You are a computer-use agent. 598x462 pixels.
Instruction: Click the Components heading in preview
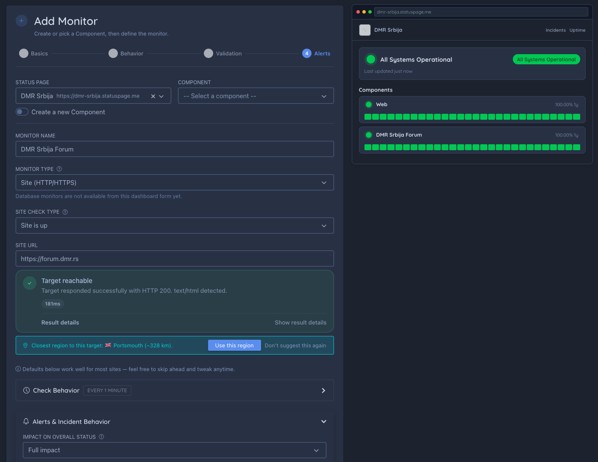click(375, 90)
